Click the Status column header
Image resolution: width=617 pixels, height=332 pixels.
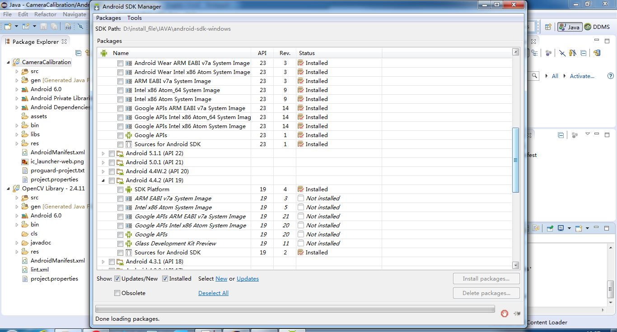(x=339, y=53)
